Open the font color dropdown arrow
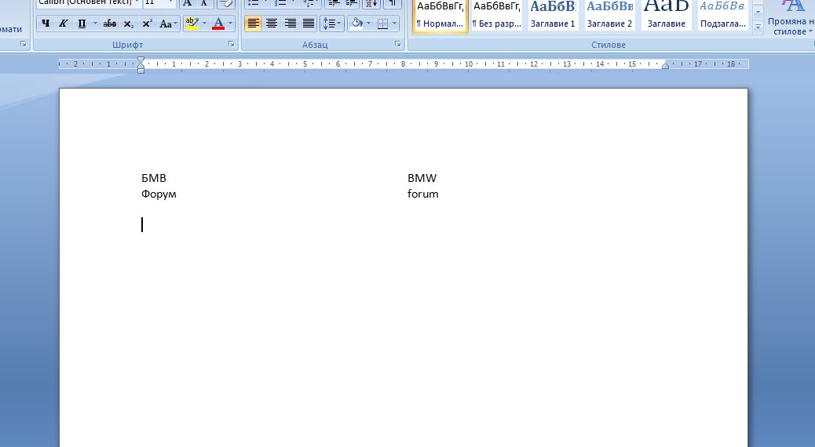This screenshot has height=447, width=815. point(231,24)
